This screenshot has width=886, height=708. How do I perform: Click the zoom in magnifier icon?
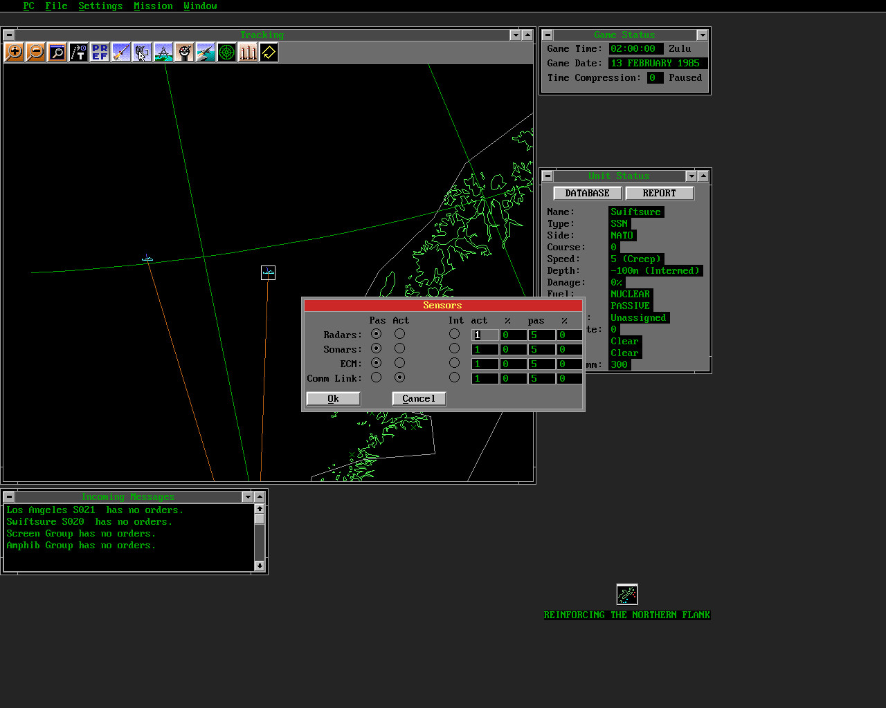[14, 53]
